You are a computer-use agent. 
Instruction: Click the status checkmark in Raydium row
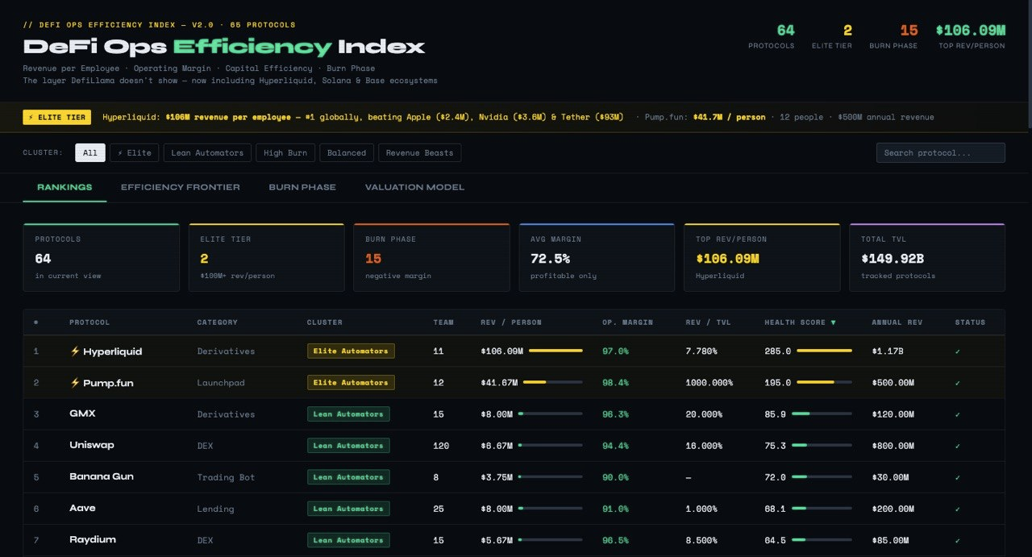coord(958,540)
